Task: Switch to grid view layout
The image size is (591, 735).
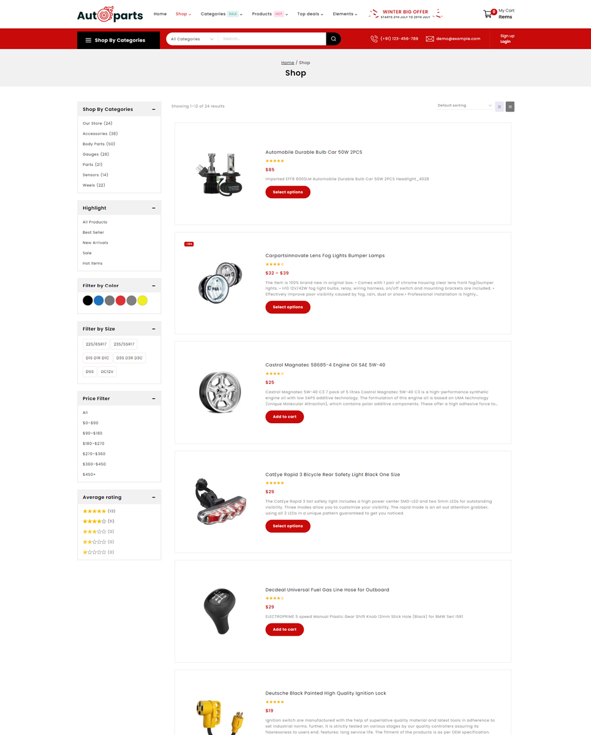Action: click(x=499, y=107)
